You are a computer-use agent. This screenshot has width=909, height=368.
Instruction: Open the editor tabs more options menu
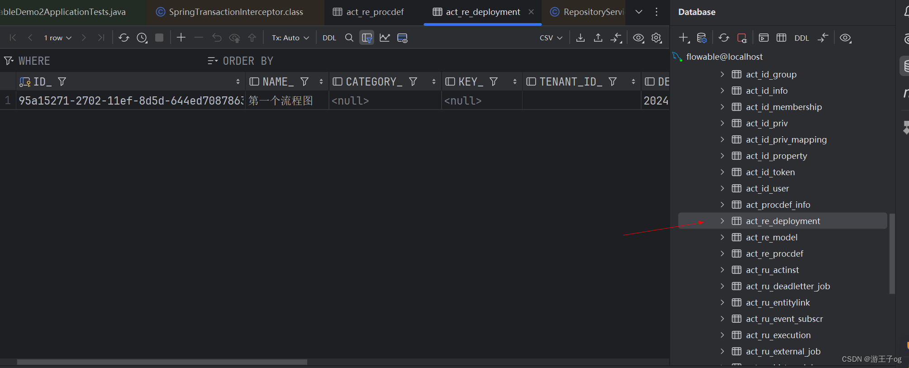(x=657, y=12)
